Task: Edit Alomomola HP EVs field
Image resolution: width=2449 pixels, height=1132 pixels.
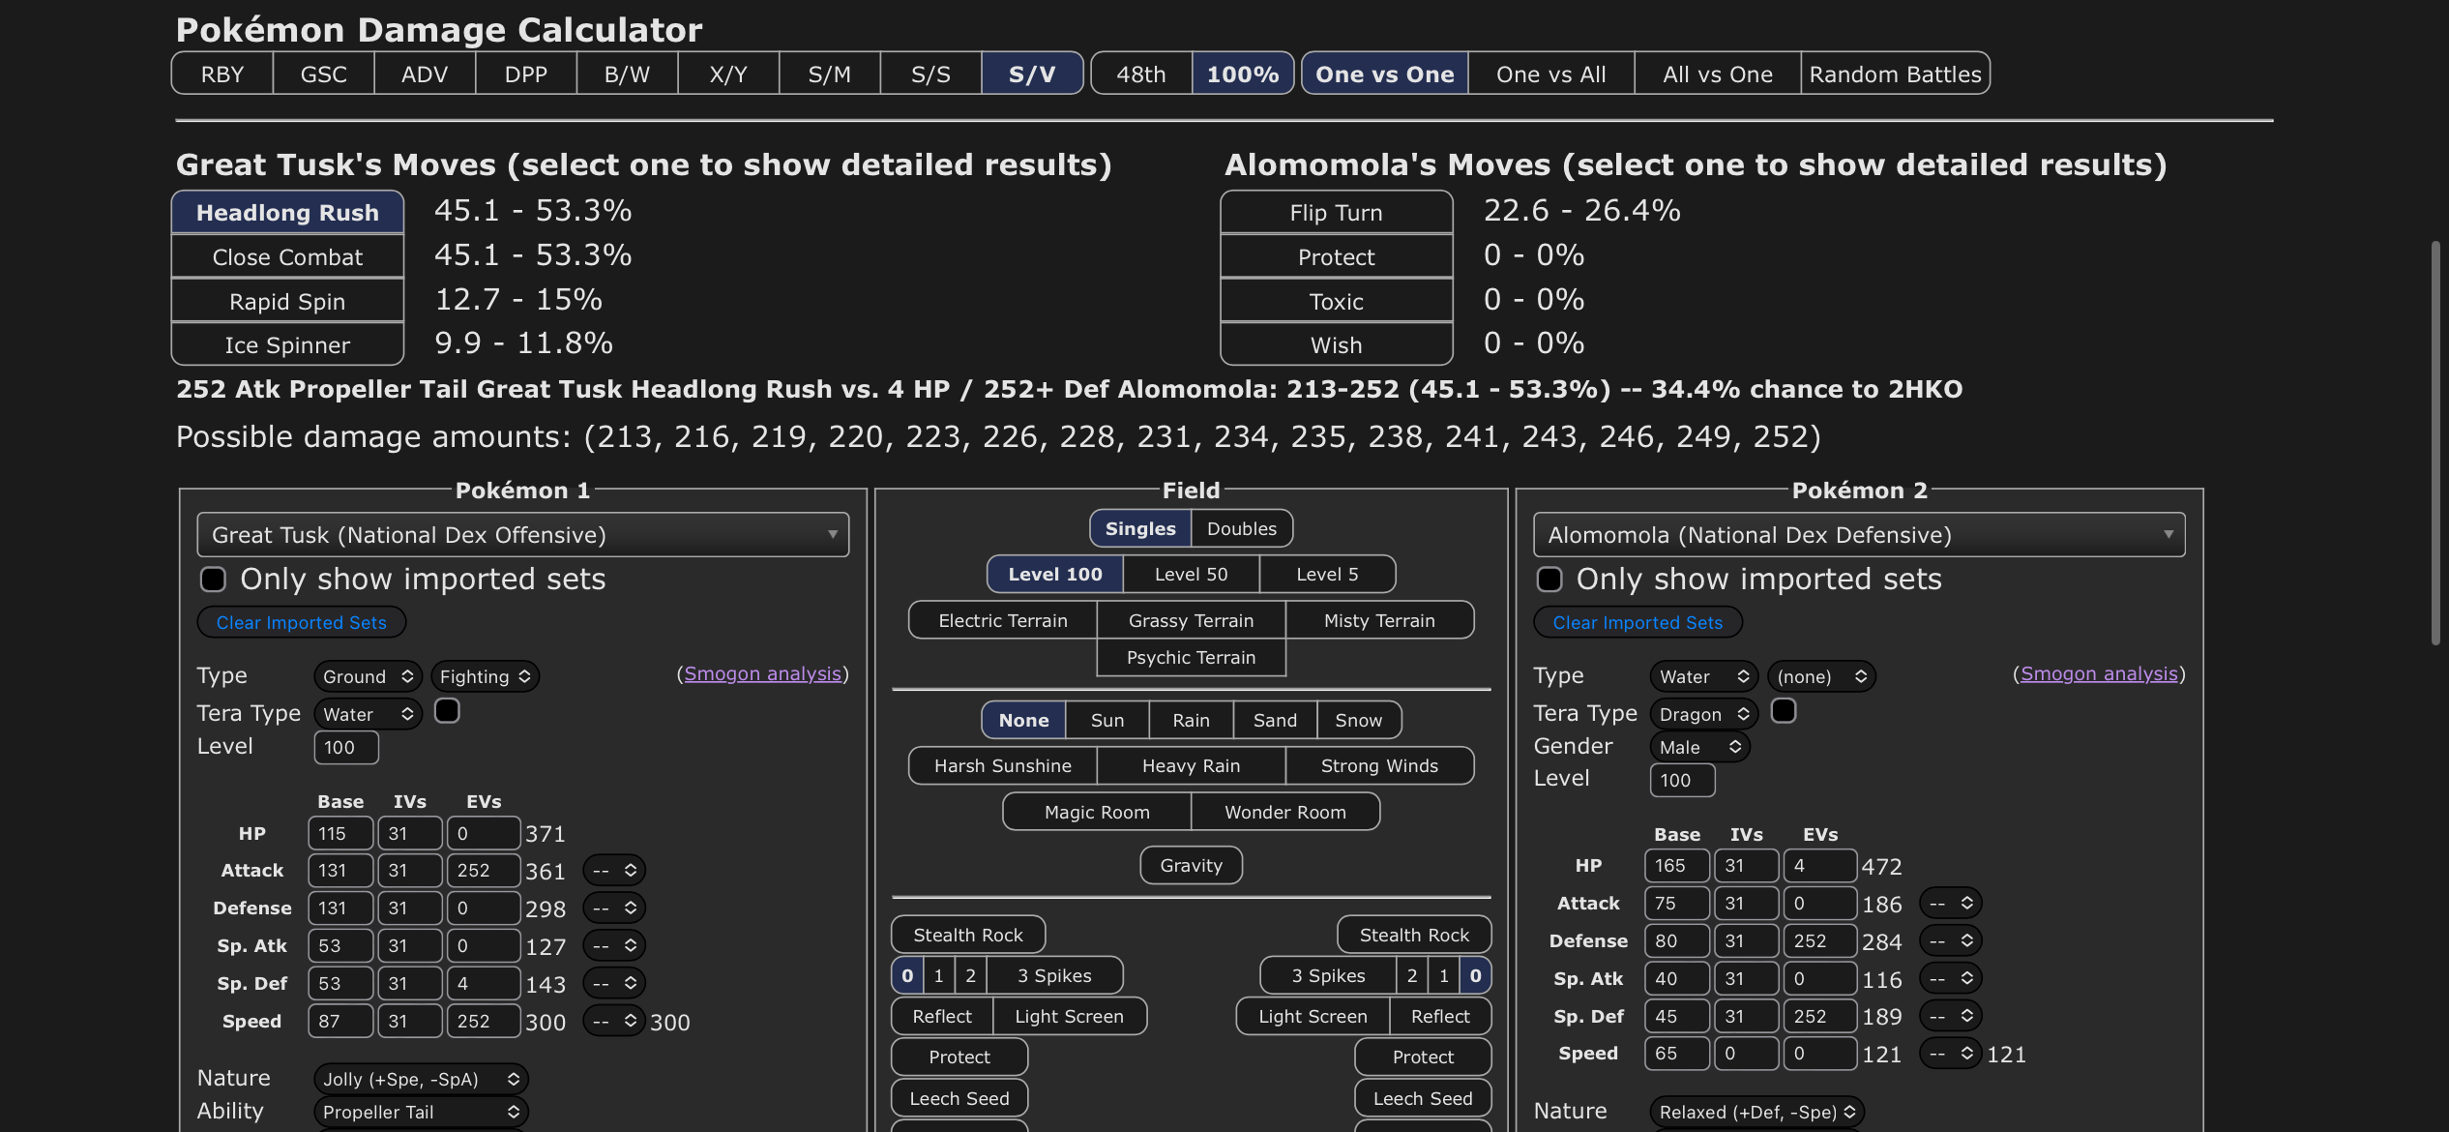Action: tap(1819, 865)
